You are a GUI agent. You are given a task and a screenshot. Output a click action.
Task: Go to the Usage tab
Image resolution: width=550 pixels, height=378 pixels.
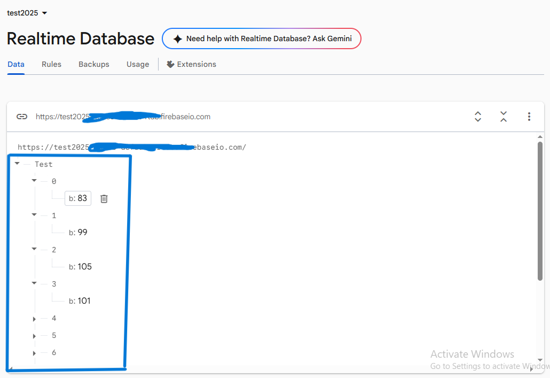(138, 64)
